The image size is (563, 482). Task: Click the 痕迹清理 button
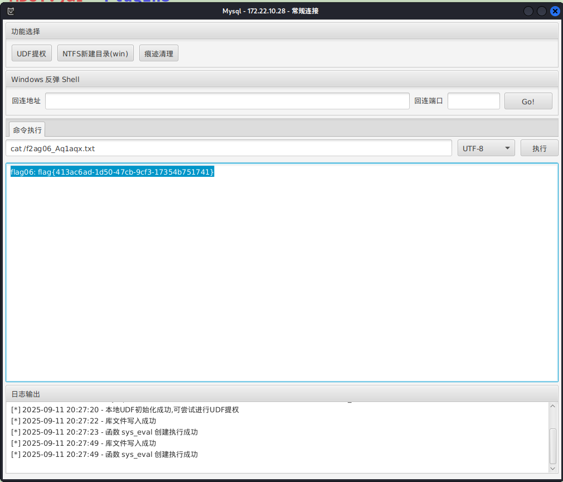(159, 54)
